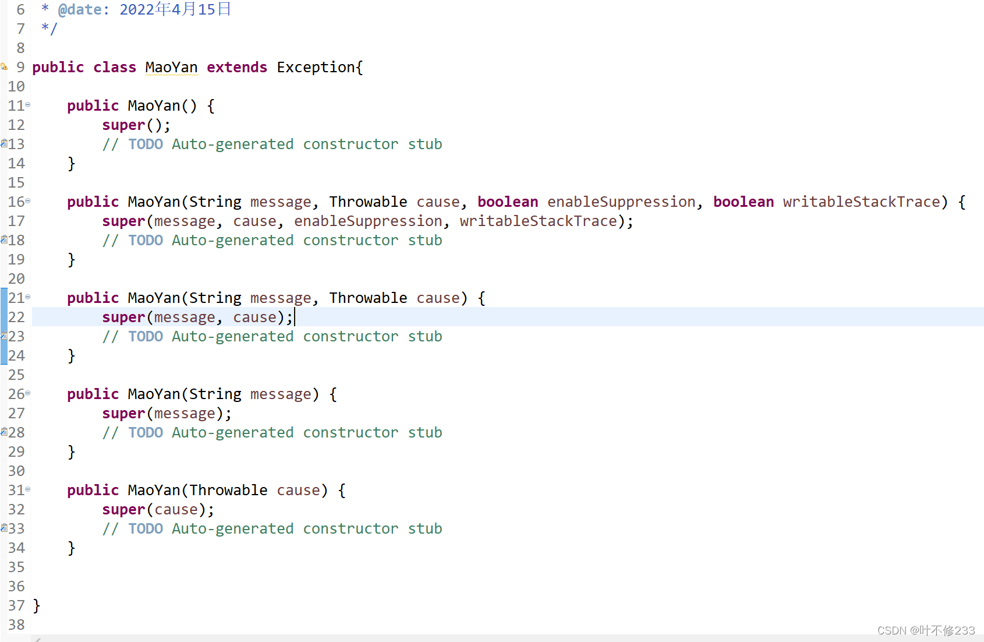Click line number 20
The height and width of the screenshot is (642, 984).
pyautogui.click(x=16, y=278)
